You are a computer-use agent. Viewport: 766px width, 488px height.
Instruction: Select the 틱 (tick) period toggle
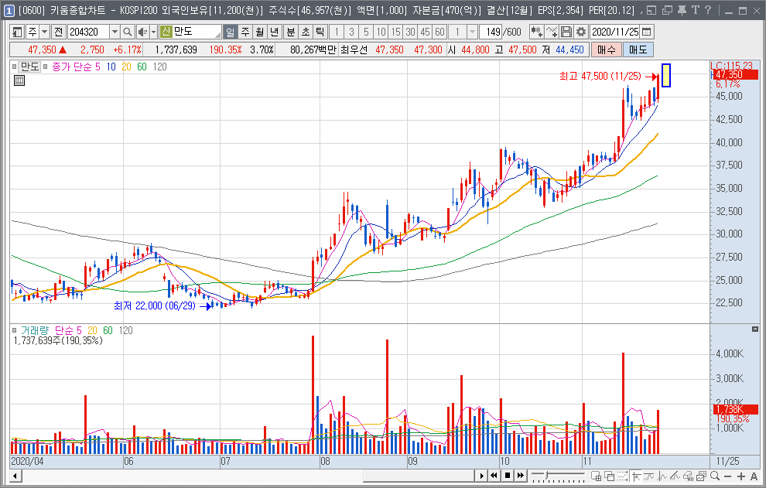[320, 32]
